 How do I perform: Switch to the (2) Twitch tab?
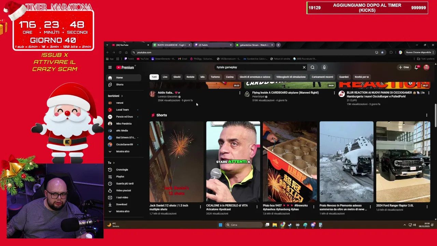(213, 45)
